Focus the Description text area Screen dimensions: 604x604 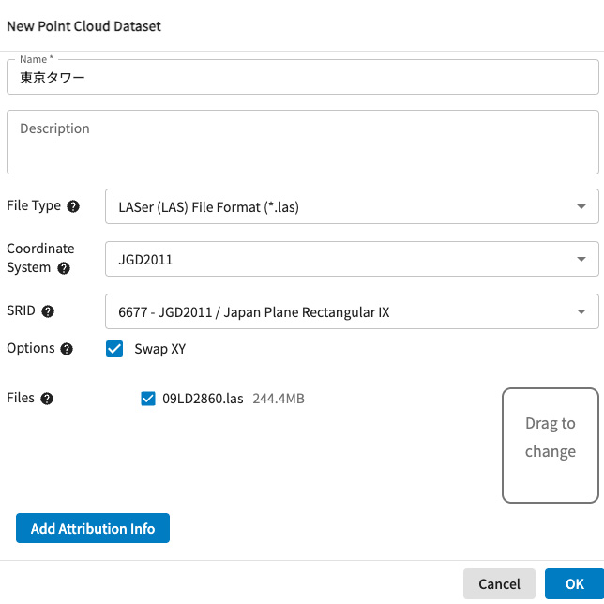302,143
